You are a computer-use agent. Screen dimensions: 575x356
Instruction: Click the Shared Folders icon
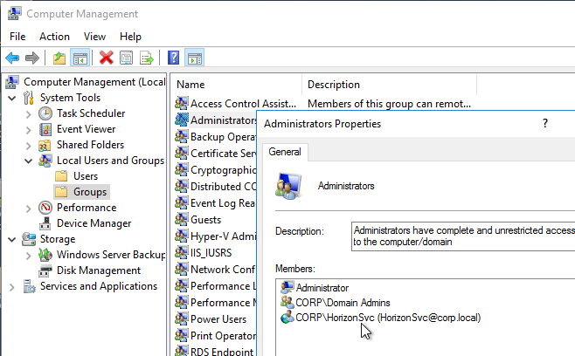(x=45, y=145)
